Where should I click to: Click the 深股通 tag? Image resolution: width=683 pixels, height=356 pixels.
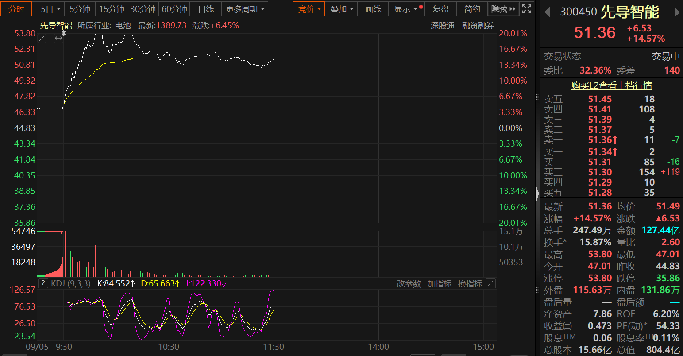point(443,26)
